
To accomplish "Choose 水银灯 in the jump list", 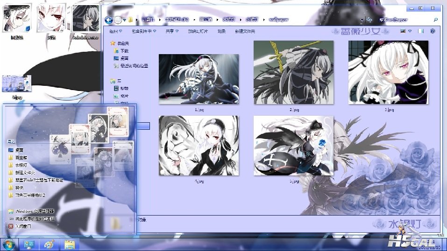I will point(21,165).
